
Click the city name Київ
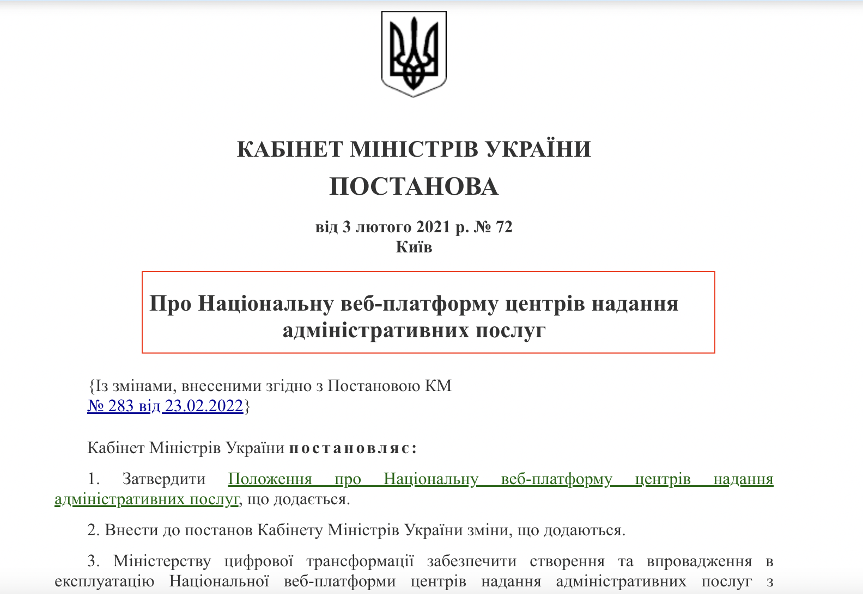414,247
